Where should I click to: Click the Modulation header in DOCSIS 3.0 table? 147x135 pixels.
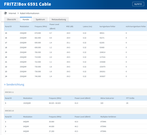tap(28, 117)
